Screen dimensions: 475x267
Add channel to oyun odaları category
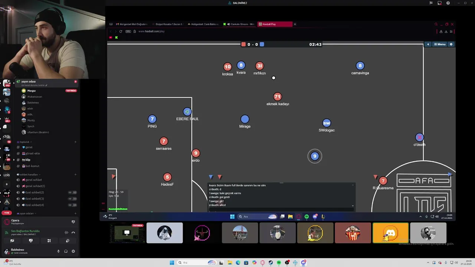pyautogui.click(x=75, y=214)
